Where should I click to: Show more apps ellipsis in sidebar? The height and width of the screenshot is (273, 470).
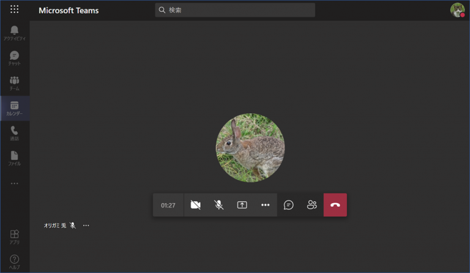point(15,184)
